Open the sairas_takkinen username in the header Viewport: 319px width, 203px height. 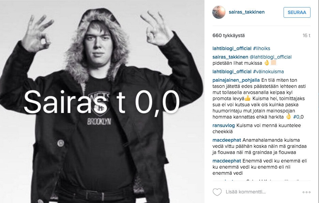click(246, 12)
